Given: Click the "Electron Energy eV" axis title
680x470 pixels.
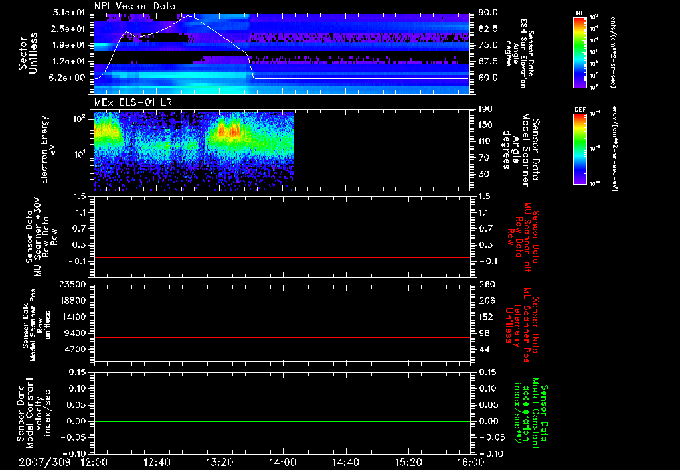Looking at the screenshot, I should click(x=48, y=149).
